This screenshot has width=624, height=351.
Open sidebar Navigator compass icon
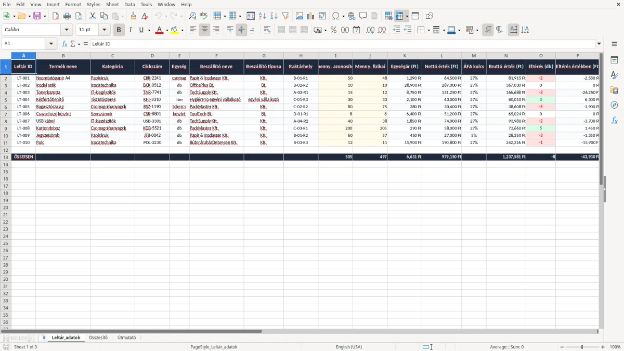pyautogui.click(x=614, y=106)
